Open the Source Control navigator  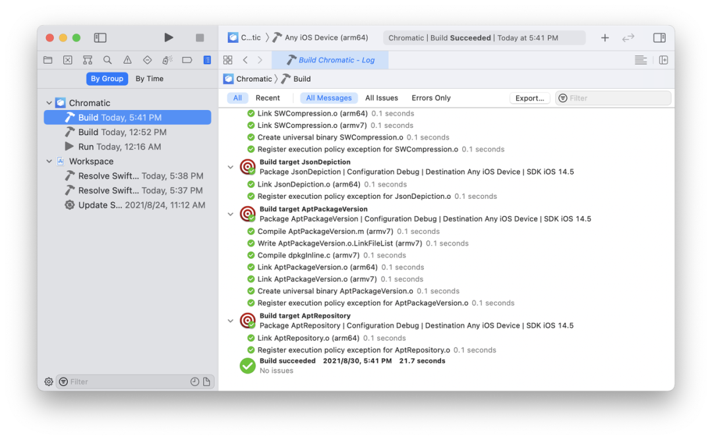(68, 60)
